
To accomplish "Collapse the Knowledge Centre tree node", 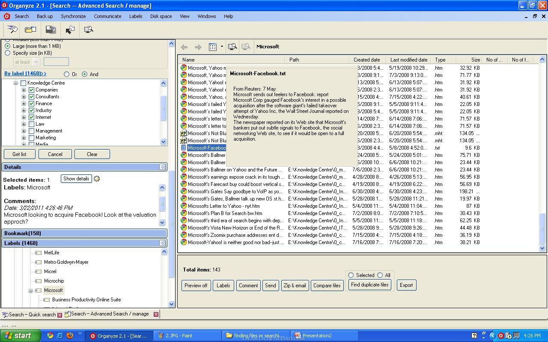I will coord(16,83).
